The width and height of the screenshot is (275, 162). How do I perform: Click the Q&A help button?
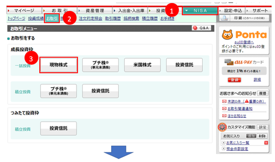point(202,28)
